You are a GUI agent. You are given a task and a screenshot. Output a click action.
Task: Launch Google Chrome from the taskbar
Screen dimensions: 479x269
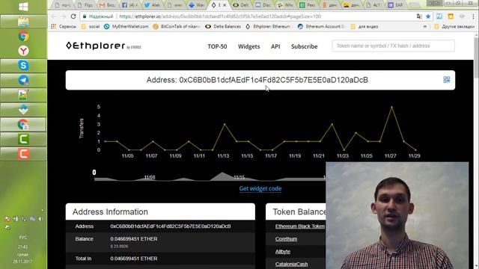pyautogui.click(x=23, y=37)
